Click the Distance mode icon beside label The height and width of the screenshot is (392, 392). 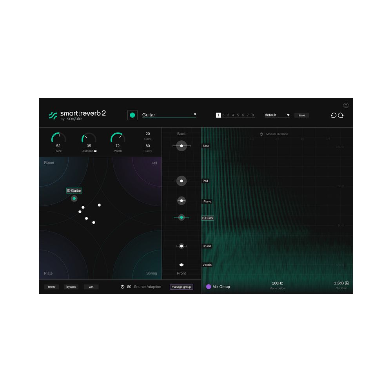[x=95, y=151]
